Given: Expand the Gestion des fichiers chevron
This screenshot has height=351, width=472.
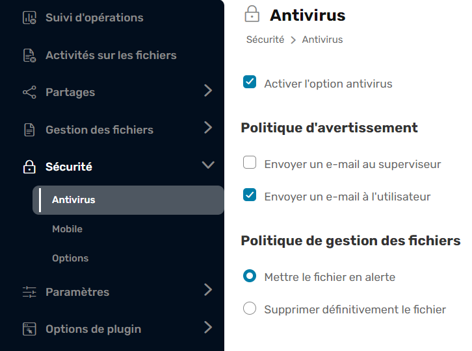Looking at the screenshot, I should coord(208,128).
